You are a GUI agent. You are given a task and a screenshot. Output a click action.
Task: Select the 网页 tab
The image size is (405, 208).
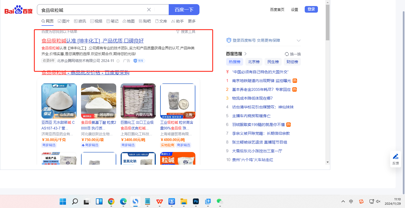point(48,21)
